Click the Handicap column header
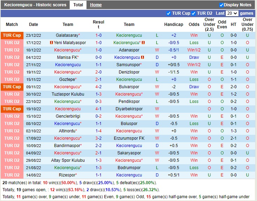This screenshot has width=257, height=201. point(173,25)
